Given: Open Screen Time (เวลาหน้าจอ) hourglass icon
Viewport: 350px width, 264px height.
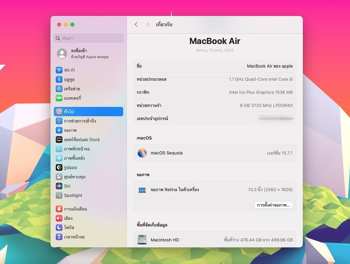Looking at the screenshot, I should (59, 237).
